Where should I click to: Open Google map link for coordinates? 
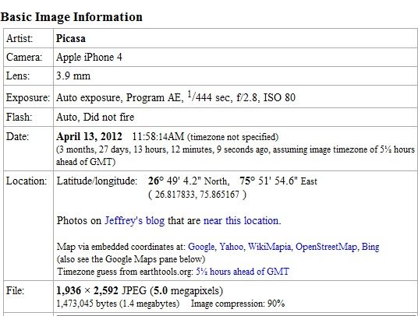pos(201,247)
